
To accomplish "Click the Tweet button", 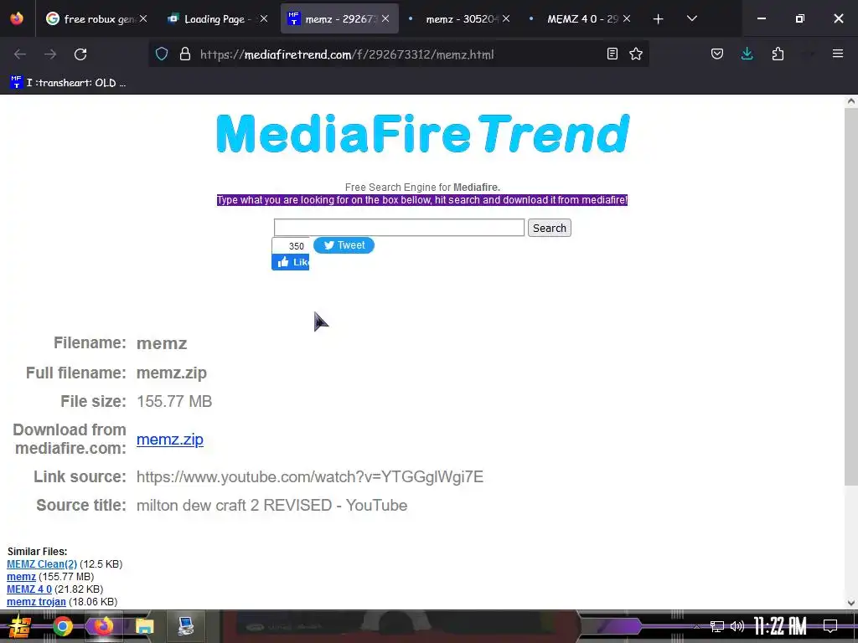I will 344,245.
